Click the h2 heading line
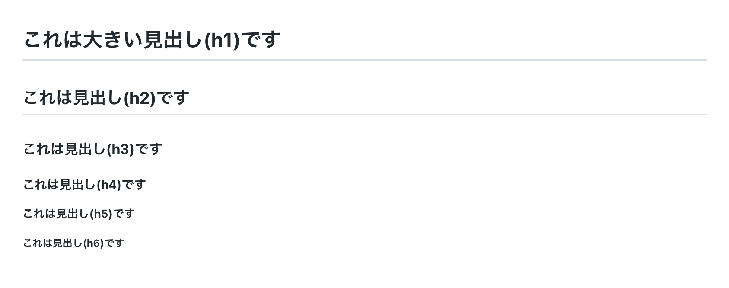 click(x=106, y=98)
